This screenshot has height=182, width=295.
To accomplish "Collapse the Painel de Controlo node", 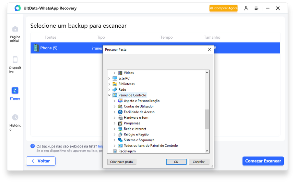I will pos(109,95).
